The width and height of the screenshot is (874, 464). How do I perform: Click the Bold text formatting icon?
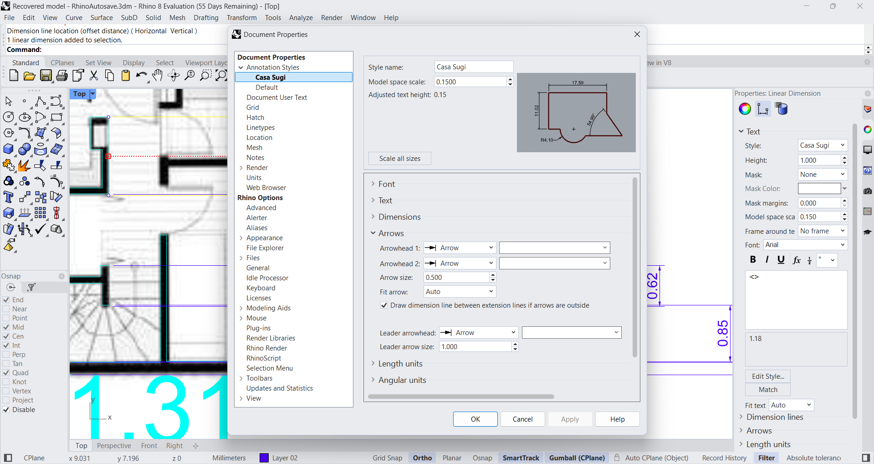tap(753, 260)
